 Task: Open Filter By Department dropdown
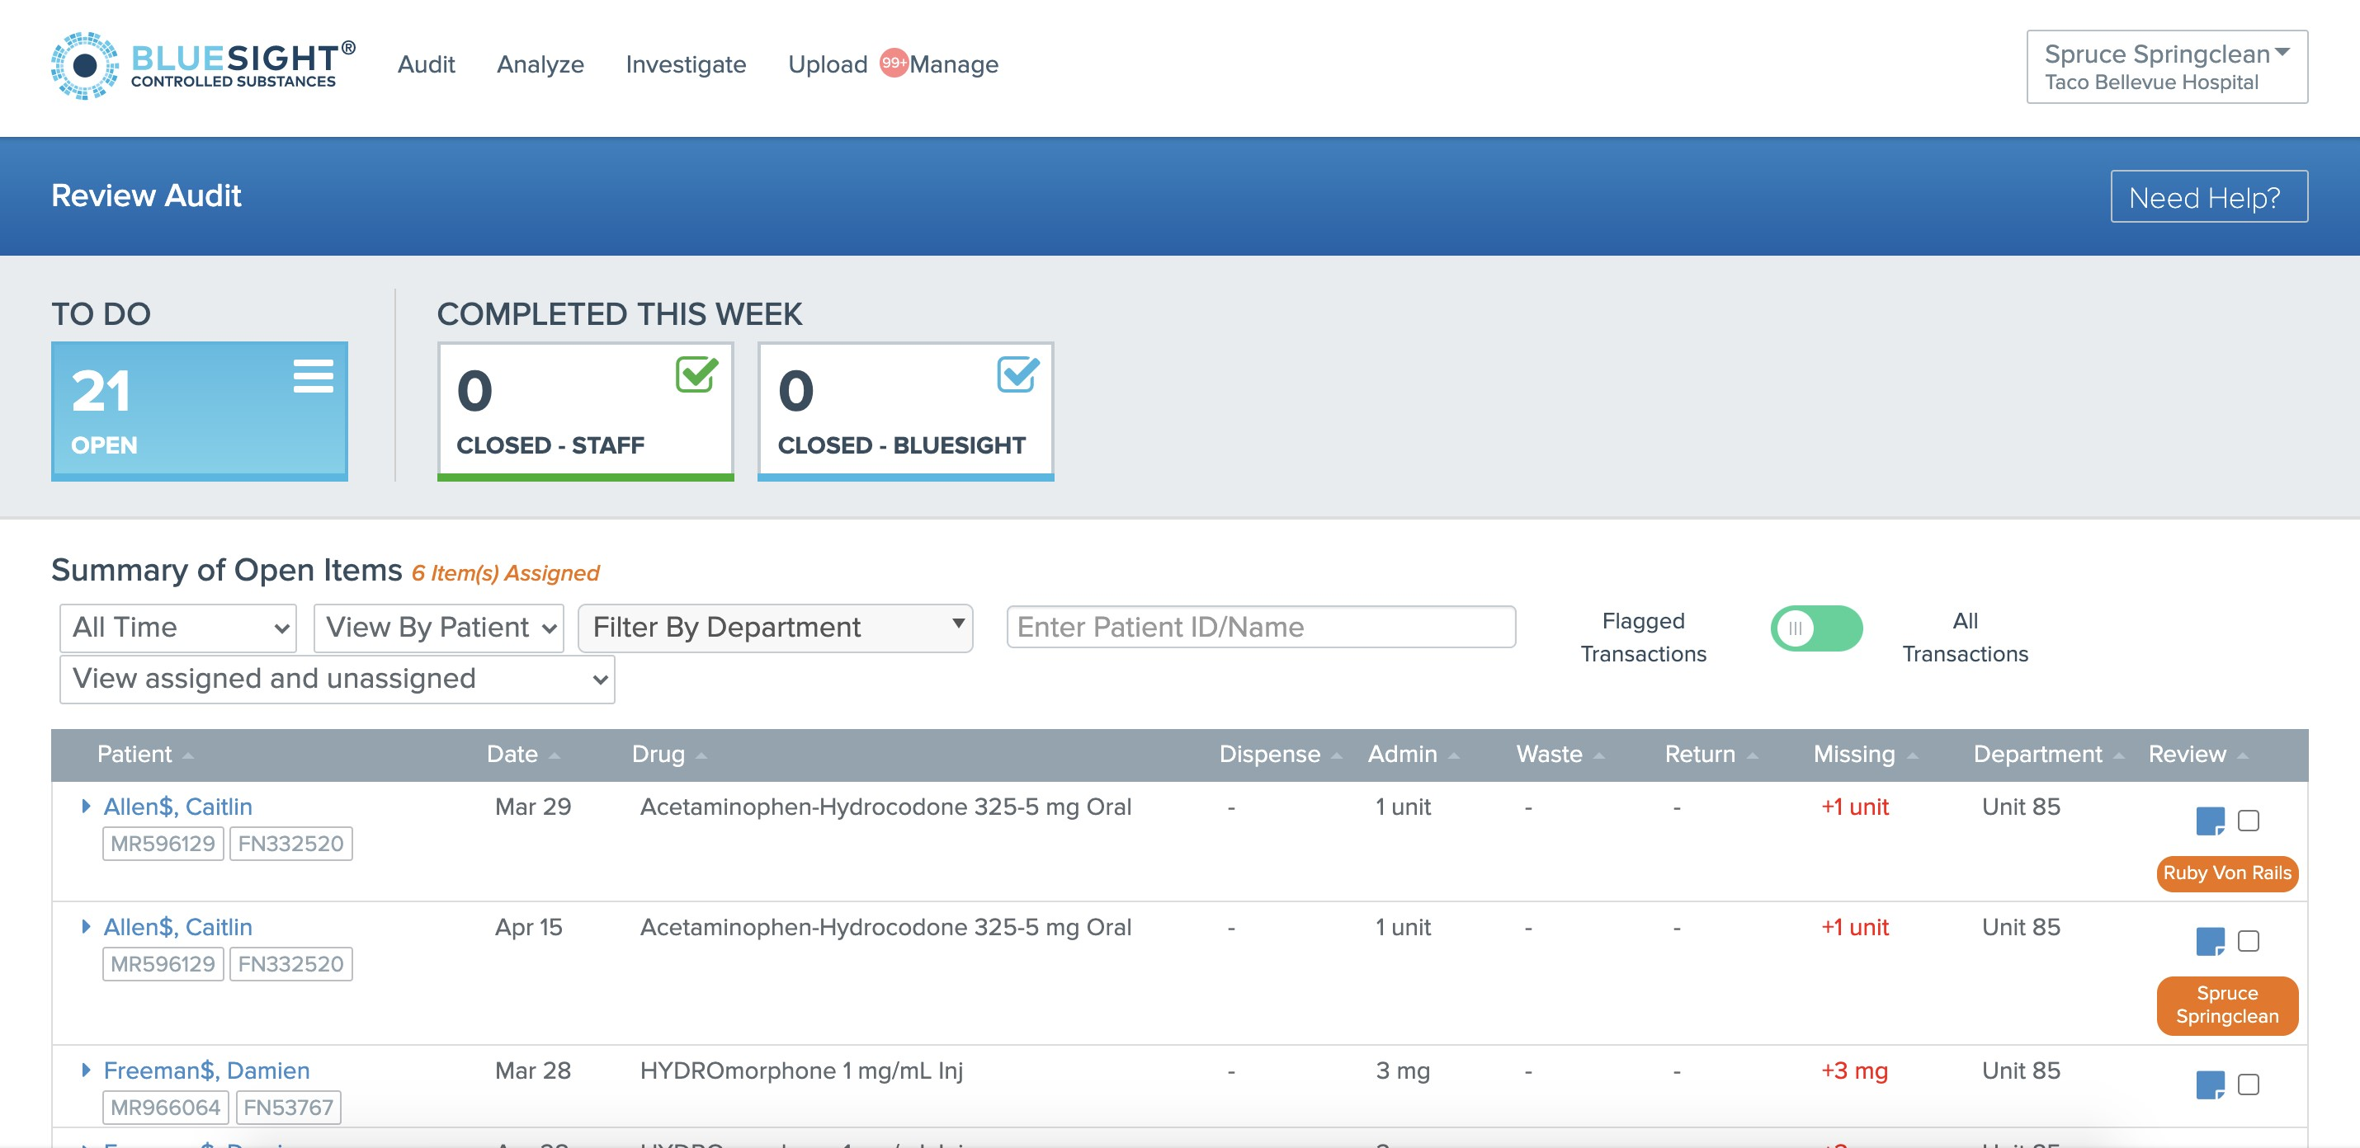pos(775,628)
